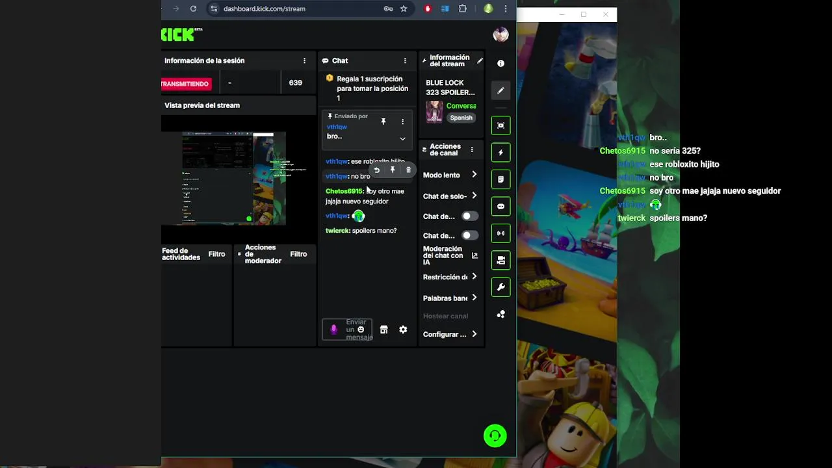Viewport: 832px width, 468px height.
Task: Focus the Enviar un mensaje chat field
Action: (x=347, y=330)
